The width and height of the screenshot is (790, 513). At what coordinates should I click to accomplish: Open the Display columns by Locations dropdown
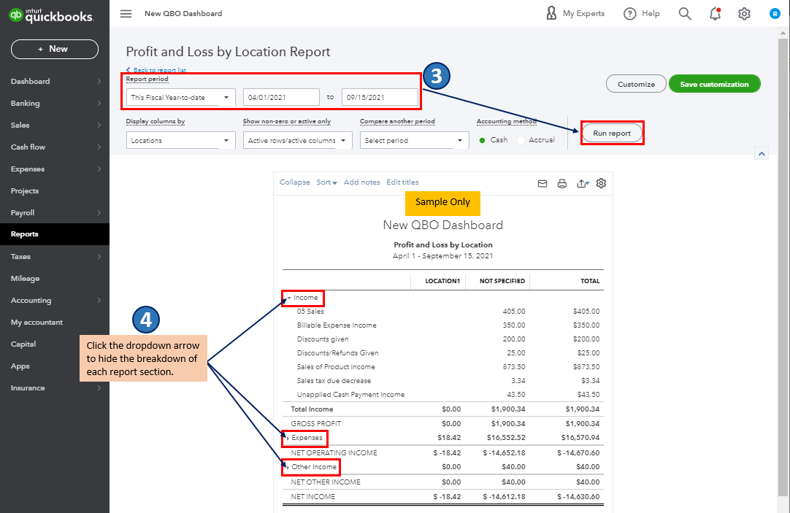pos(180,140)
